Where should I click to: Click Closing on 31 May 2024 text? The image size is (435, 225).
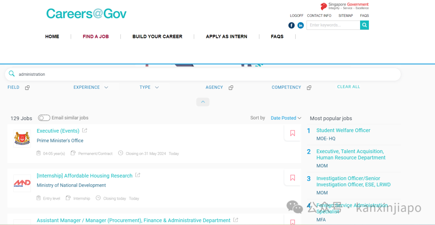pyautogui.click(x=146, y=154)
